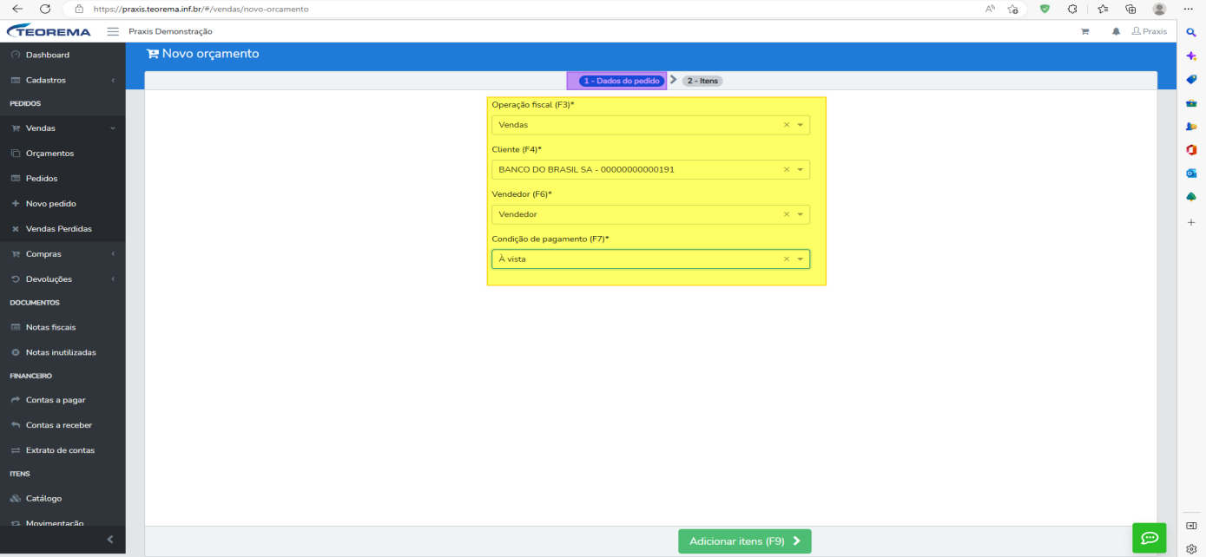Expand the Compras sidebar menu
The width and height of the screenshot is (1206, 557).
click(x=63, y=253)
